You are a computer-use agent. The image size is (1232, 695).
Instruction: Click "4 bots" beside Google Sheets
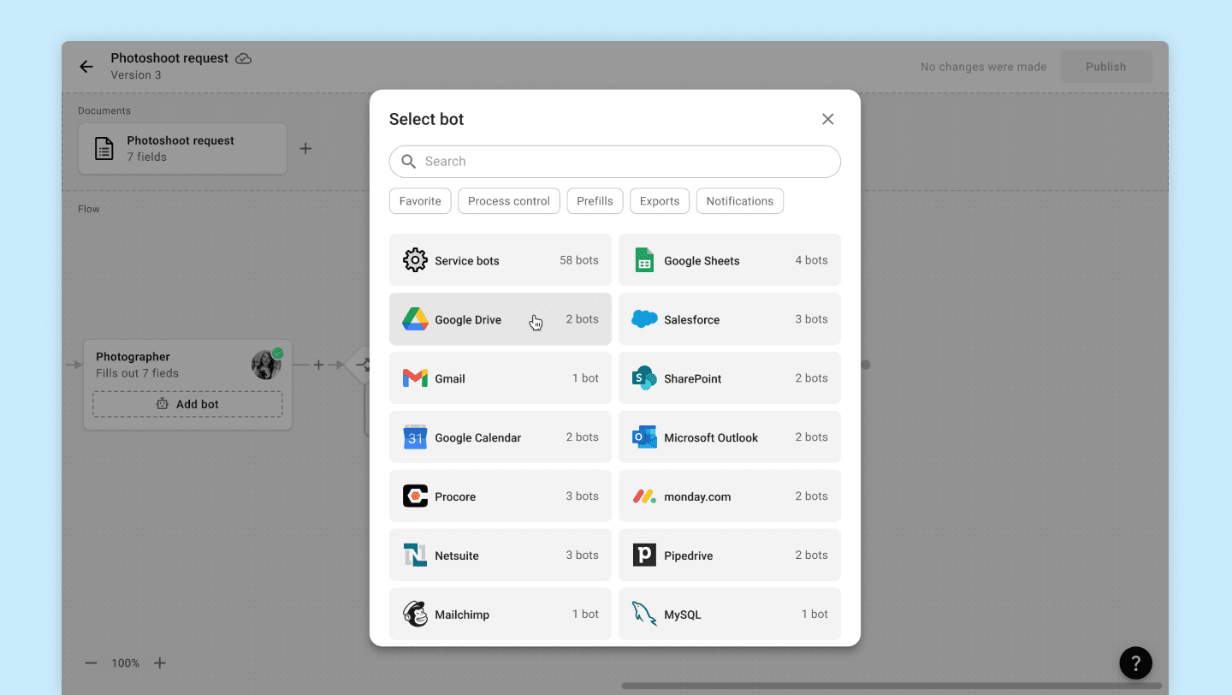(811, 260)
